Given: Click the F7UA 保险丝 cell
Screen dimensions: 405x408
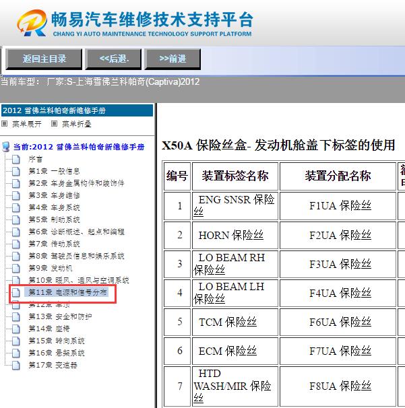Looking at the screenshot, I should pos(338,351).
